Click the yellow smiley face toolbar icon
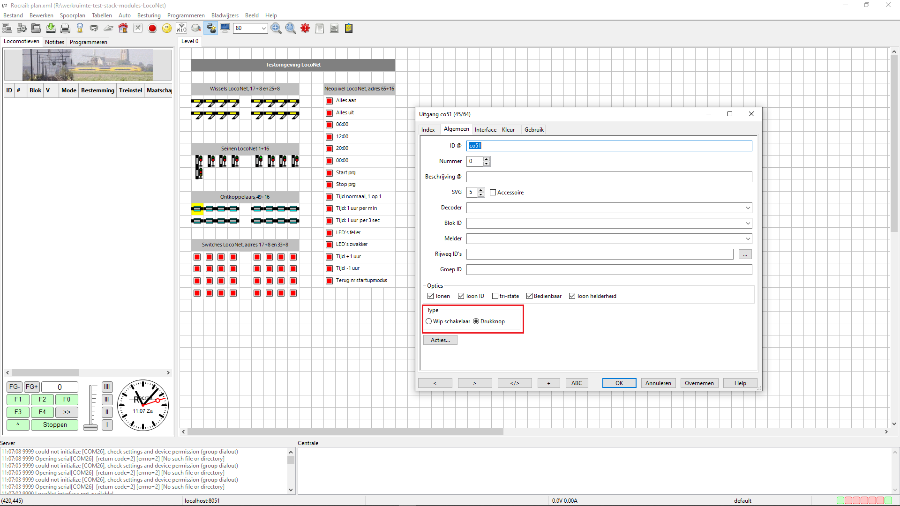Screen dimensions: 900x506 [167, 29]
